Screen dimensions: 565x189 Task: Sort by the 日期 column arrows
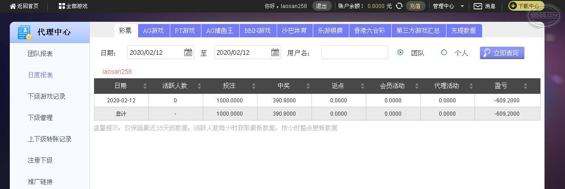(x=145, y=86)
